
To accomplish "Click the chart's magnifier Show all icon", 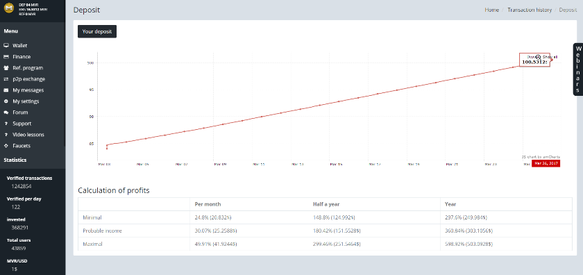I will pos(538,57).
